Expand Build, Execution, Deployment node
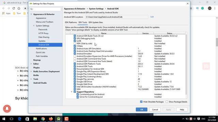 [31, 72]
